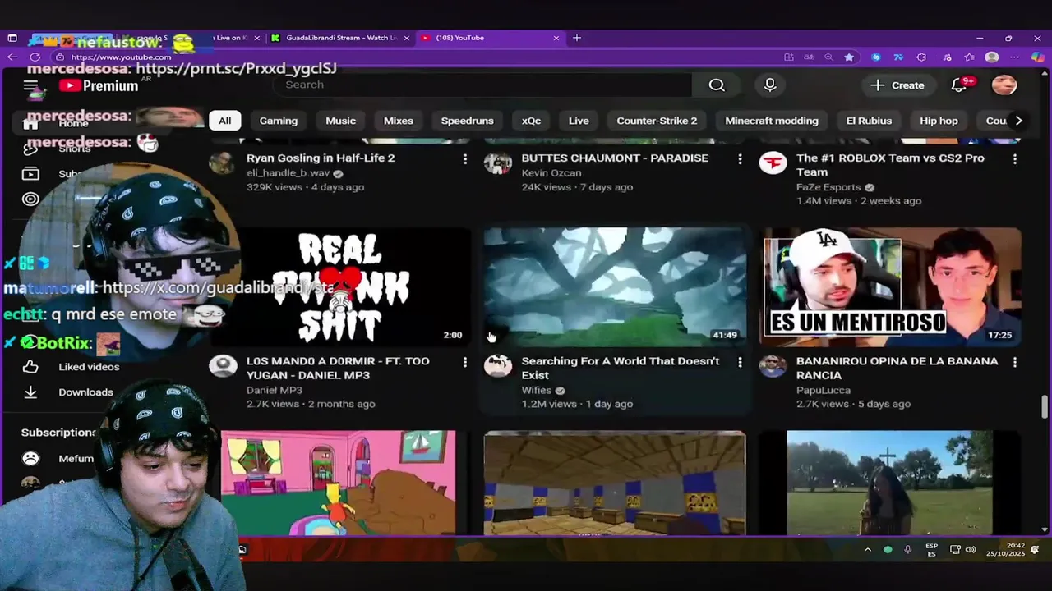This screenshot has height=591, width=1052.
Task: Open a new browser tab
Action: (577, 38)
